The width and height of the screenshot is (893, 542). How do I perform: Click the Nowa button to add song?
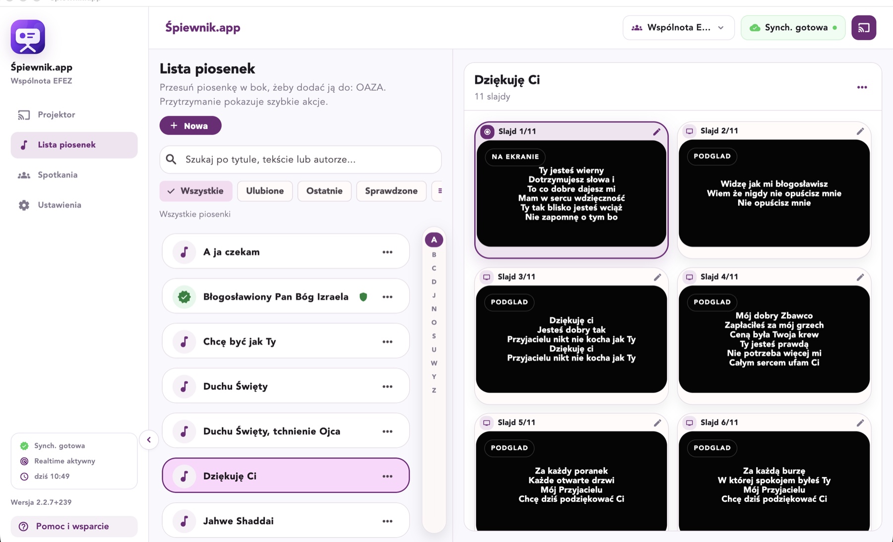(x=191, y=125)
